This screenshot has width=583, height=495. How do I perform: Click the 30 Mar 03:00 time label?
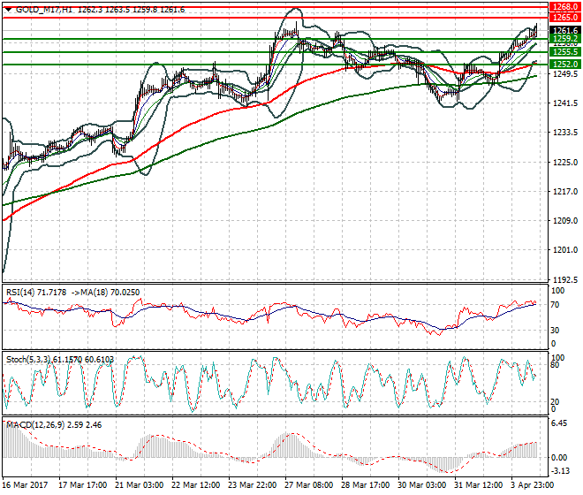422,485
